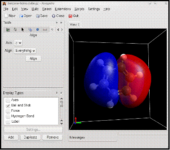Float the Display Types panel via undock icon
Image resolution: width=170 pixels, height=150 pixels.
(x=57, y=93)
